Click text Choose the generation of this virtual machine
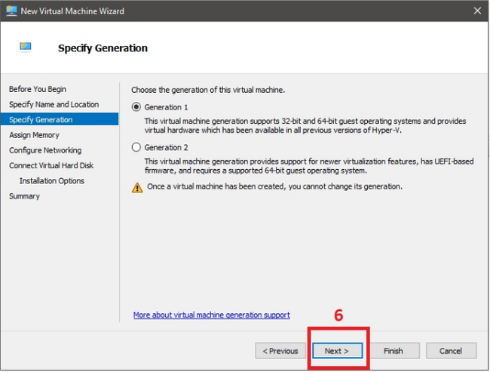Viewport: 490px width, 372px height. (x=208, y=90)
